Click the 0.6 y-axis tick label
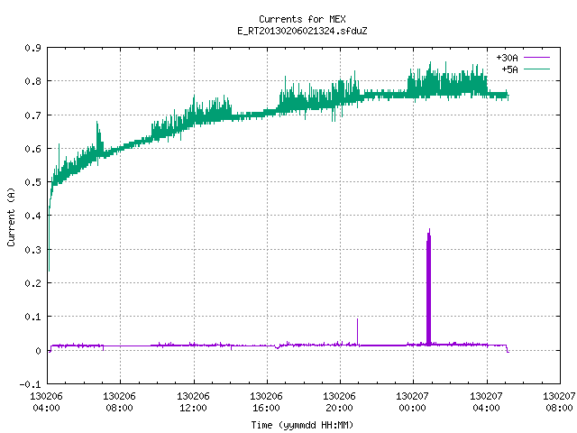The height and width of the screenshot is (433, 577). point(32,149)
